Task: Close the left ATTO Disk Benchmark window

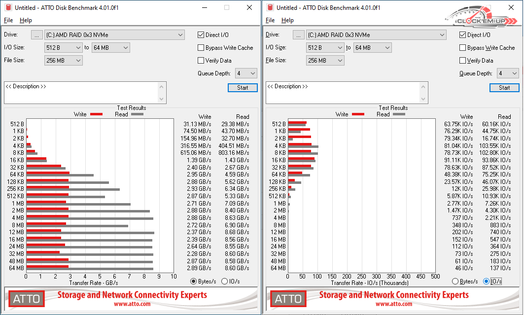Action: click(x=249, y=7)
